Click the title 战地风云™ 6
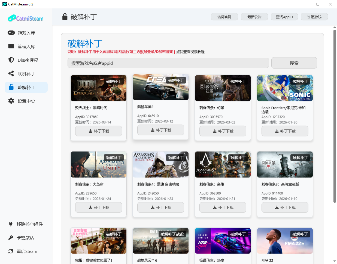The width and height of the screenshot is (337, 264). click(x=147, y=260)
